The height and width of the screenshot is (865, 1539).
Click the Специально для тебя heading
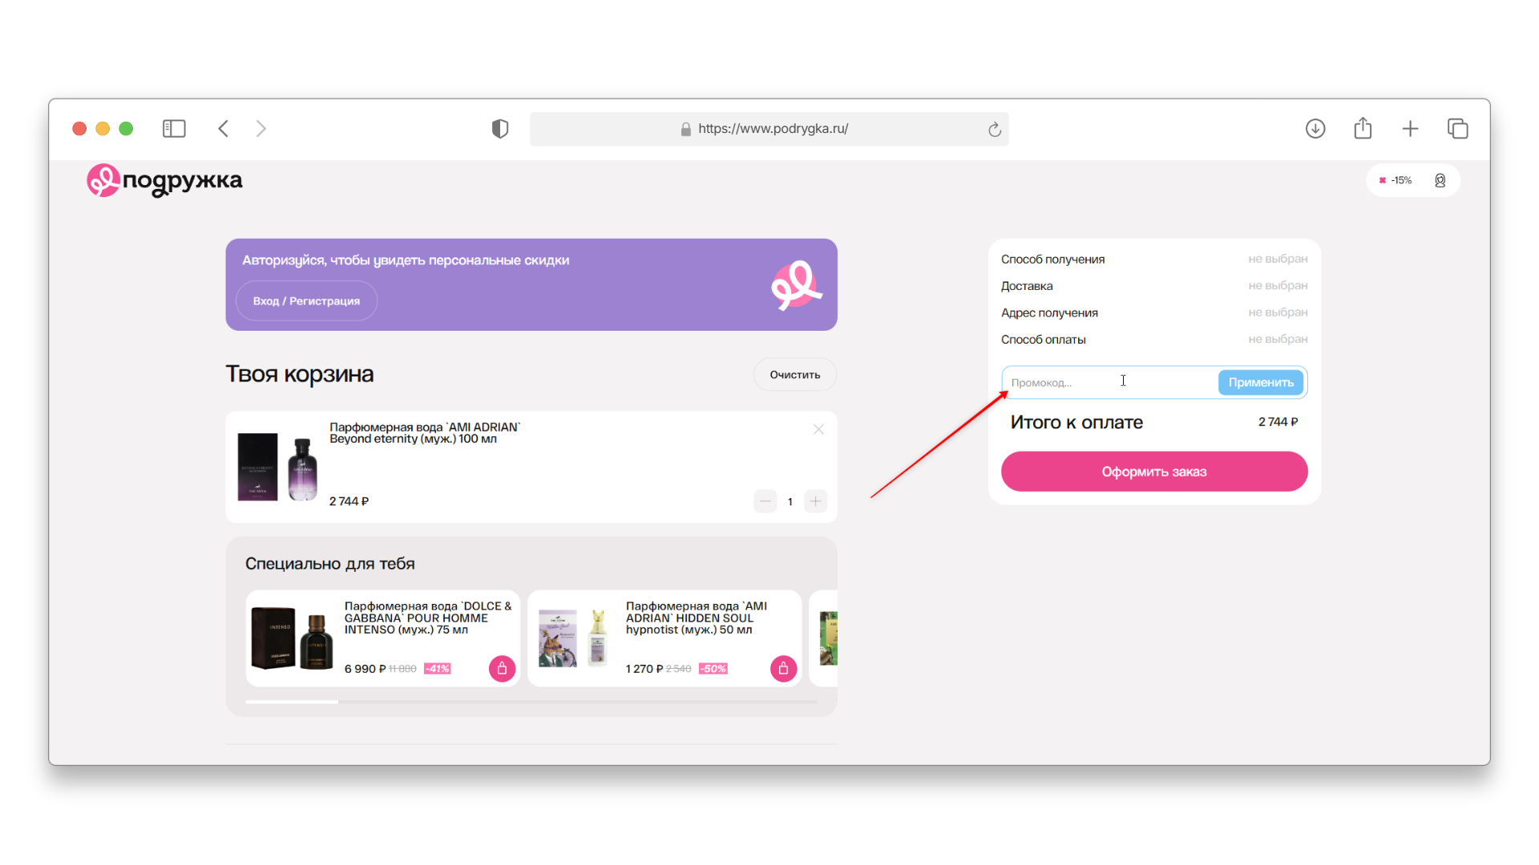pos(329,564)
